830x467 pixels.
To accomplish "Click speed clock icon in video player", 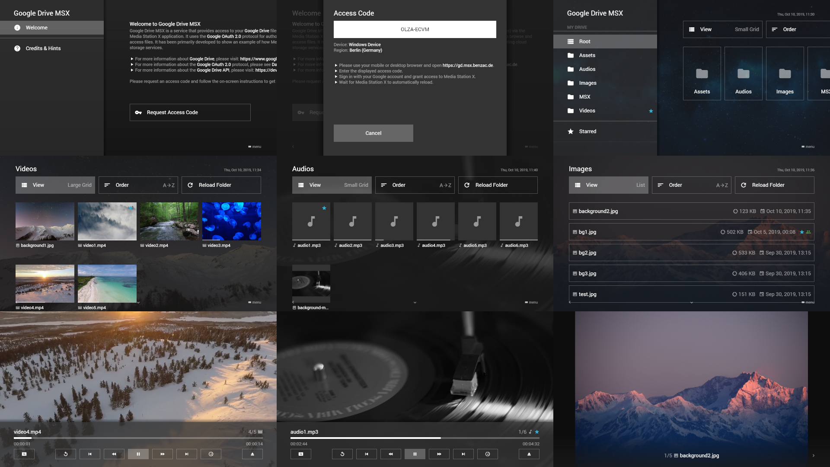I will (x=211, y=454).
